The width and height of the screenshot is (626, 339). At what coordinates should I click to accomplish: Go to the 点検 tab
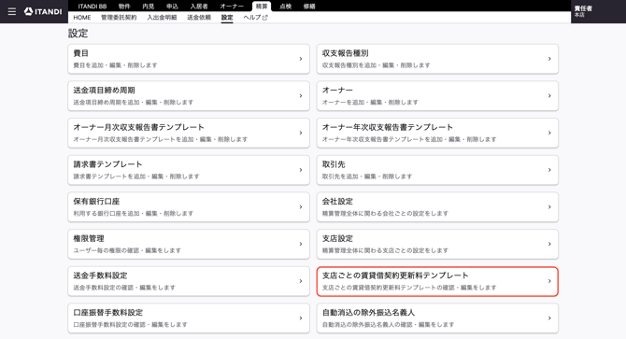[x=286, y=7]
